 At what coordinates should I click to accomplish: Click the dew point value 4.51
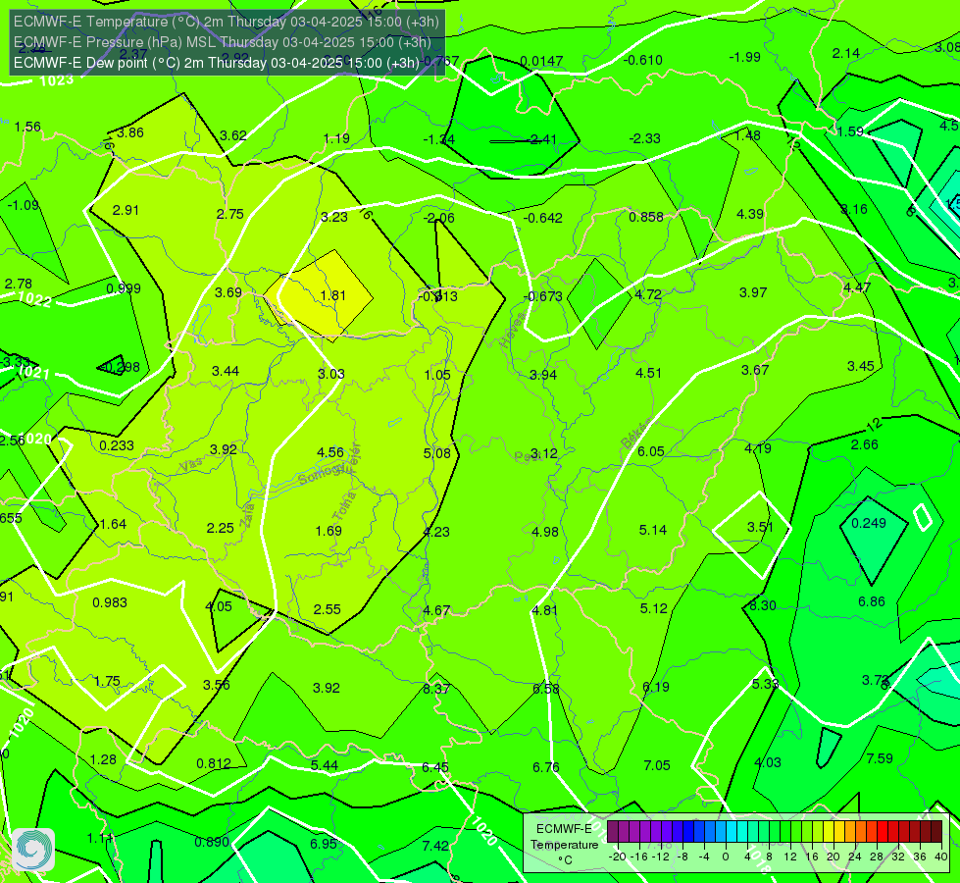point(648,373)
